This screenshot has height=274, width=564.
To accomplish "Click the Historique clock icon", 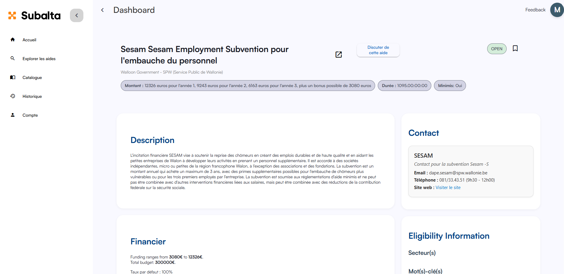I will (13, 96).
